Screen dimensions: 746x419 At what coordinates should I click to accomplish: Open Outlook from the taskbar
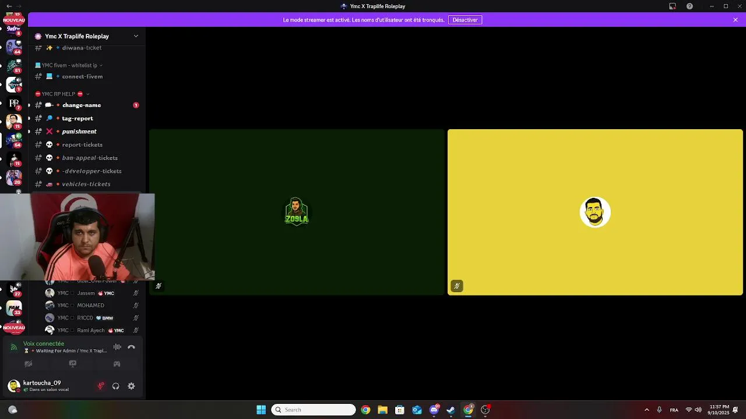[x=417, y=410]
